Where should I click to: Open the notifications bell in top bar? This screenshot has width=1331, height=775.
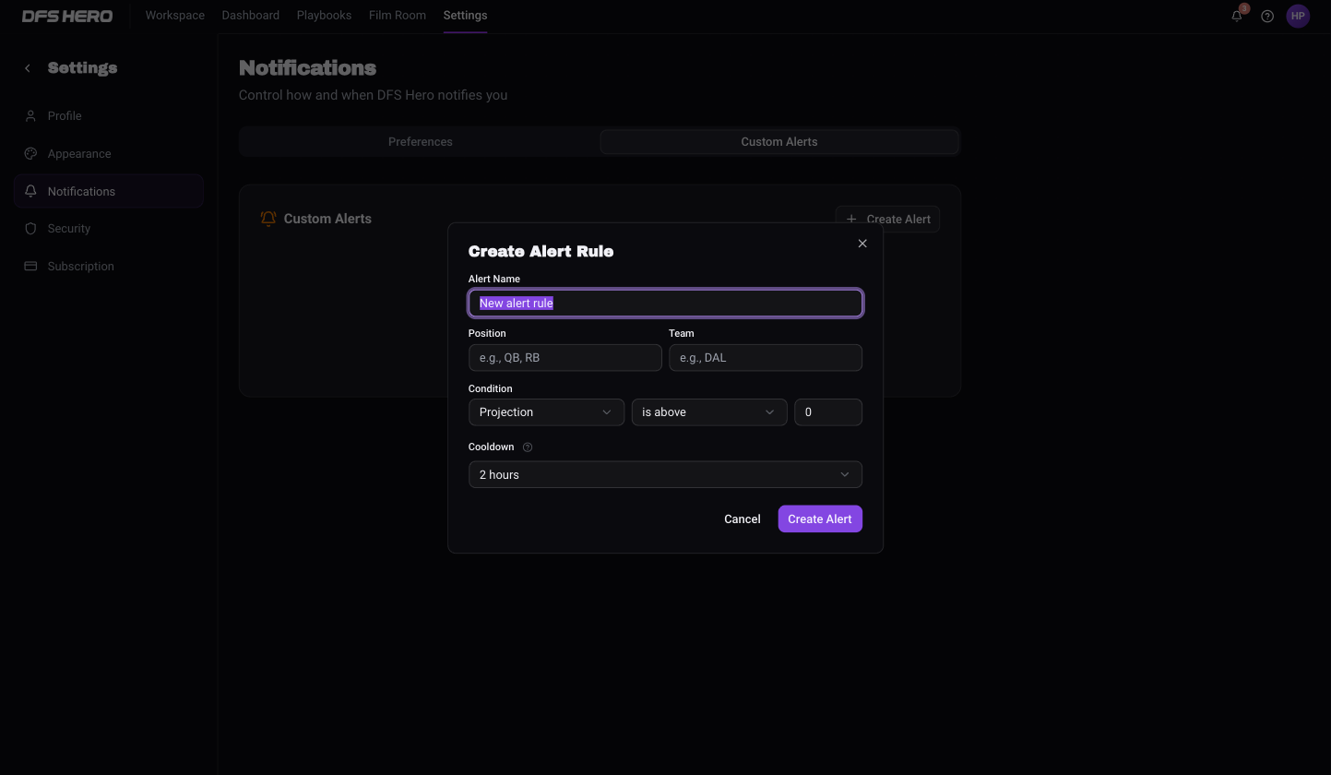tap(1238, 16)
